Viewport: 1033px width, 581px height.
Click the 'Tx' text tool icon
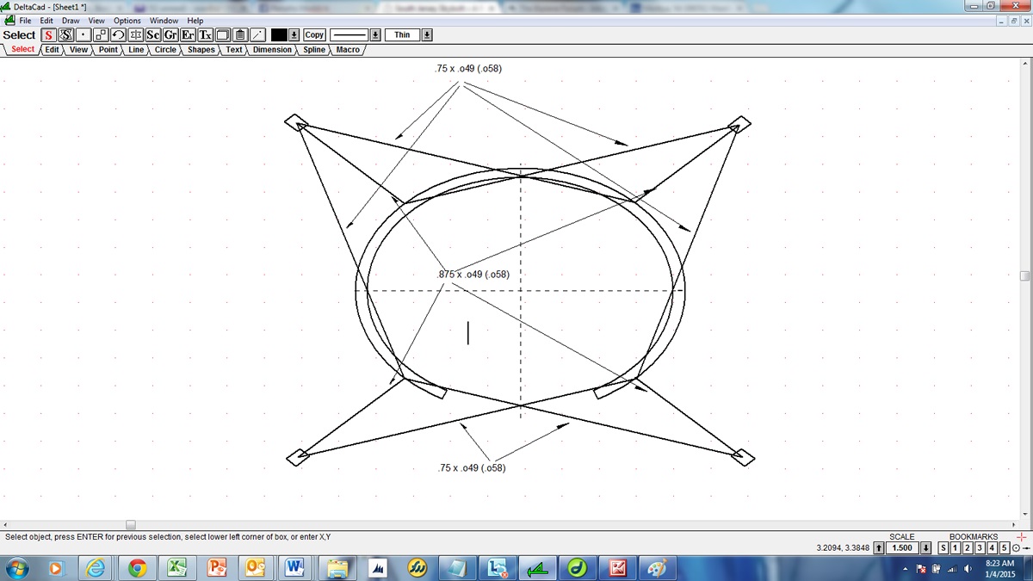[206, 35]
